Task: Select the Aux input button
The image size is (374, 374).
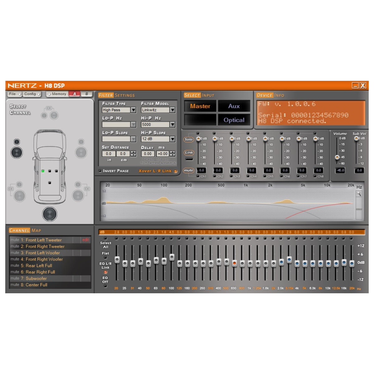Action: coord(234,106)
